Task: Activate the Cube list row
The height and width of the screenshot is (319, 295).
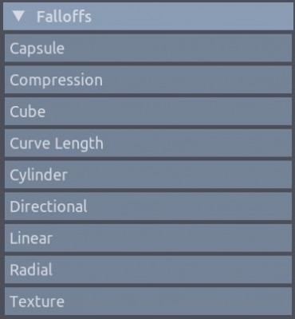Action: click(x=148, y=112)
